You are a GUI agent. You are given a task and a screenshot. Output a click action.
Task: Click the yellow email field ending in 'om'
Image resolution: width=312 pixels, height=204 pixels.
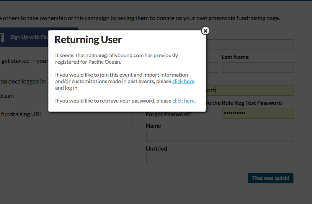(250, 90)
